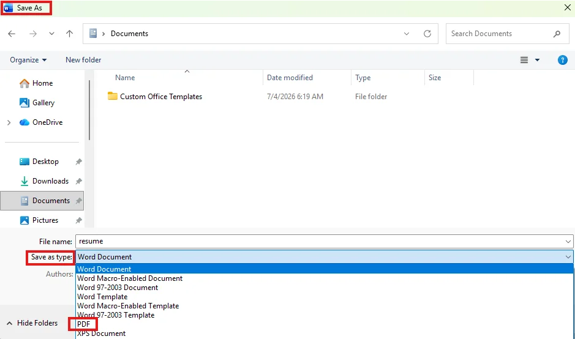Choose Word Macro-Enabled Template type
Viewport: 575px width, 339px height.
tap(324, 305)
